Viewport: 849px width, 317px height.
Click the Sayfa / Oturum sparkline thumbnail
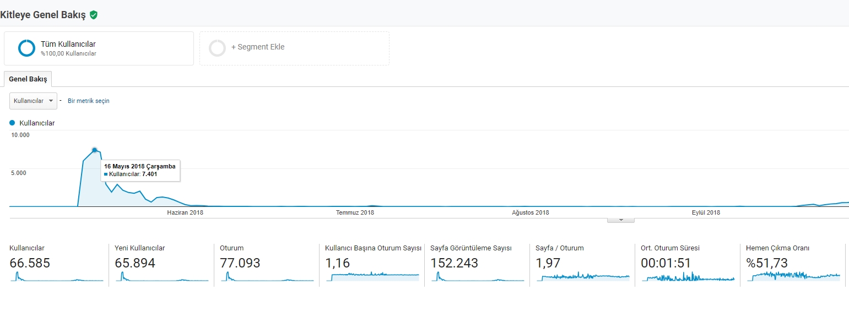tap(582, 277)
